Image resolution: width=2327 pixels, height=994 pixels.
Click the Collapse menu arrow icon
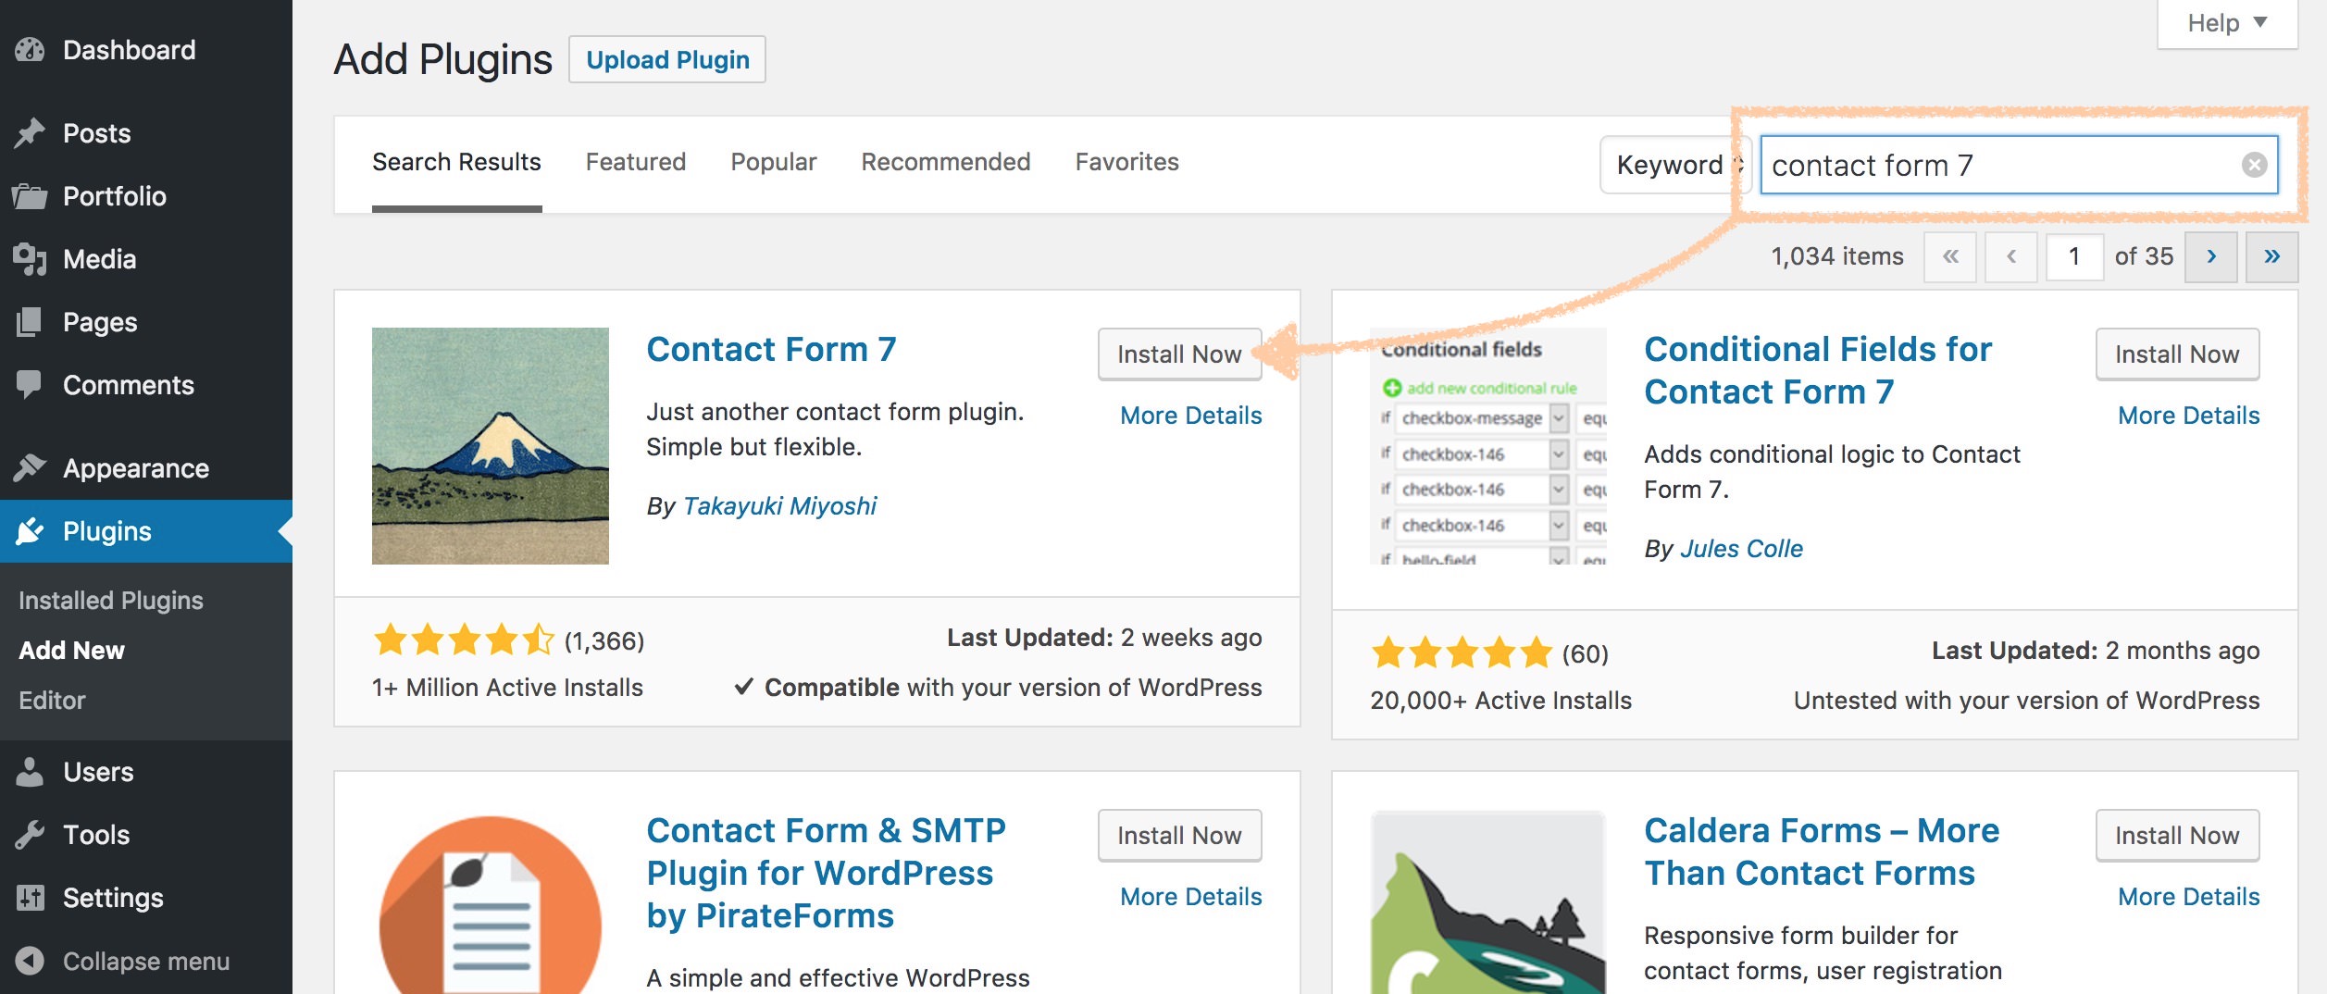(30, 961)
